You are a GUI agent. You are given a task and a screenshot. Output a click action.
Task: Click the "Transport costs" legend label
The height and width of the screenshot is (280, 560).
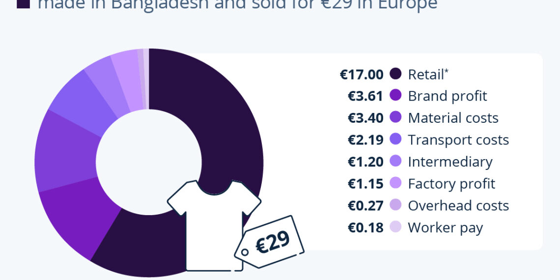point(458,140)
